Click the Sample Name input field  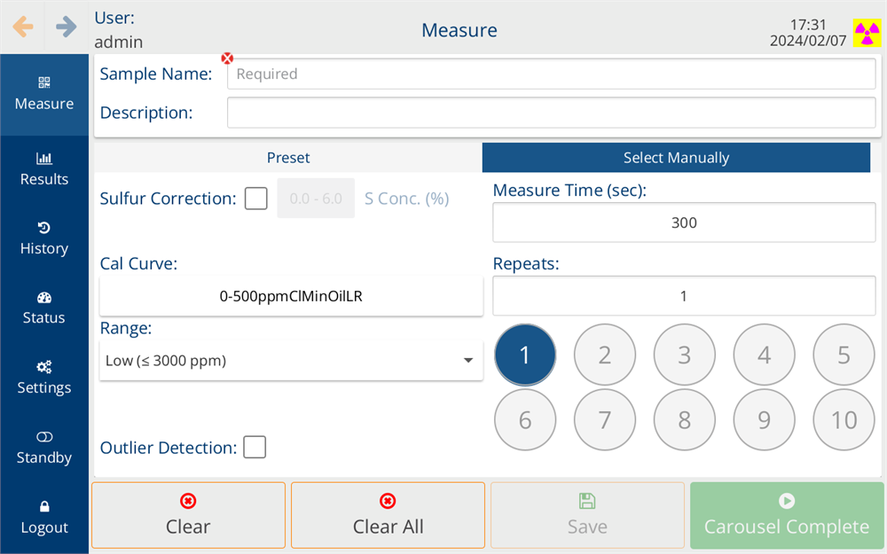(x=551, y=74)
